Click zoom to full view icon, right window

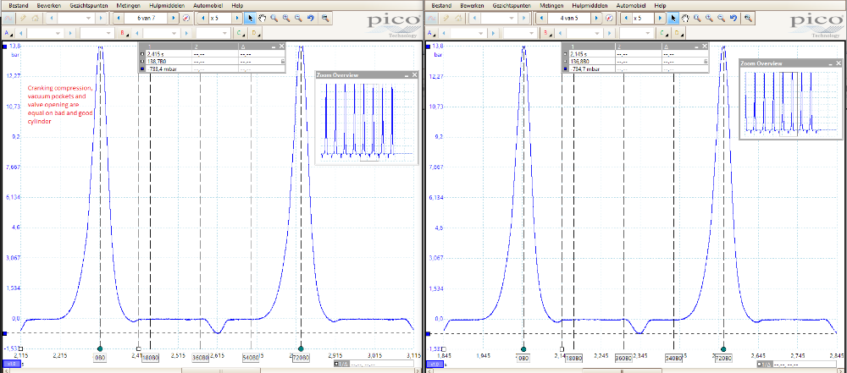[748, 18]
